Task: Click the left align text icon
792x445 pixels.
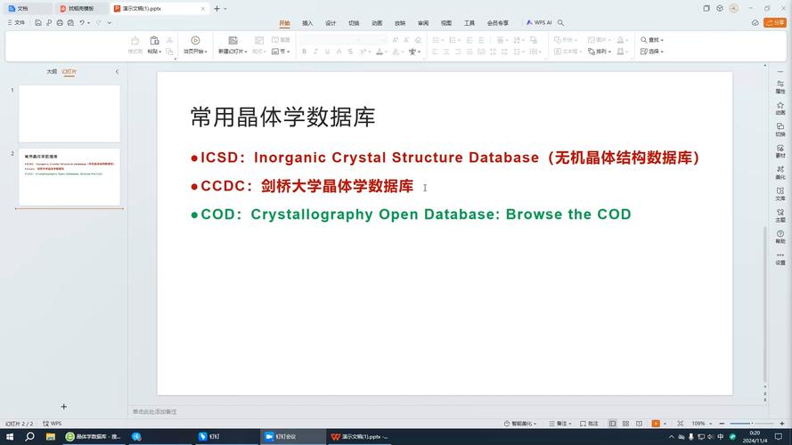Action: [435, 52]
